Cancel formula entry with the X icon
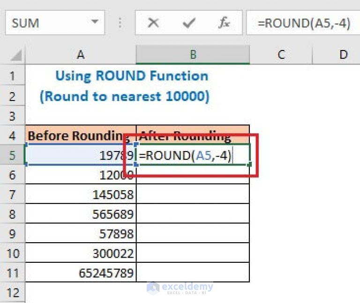This screenshot has width=360, height=303. (153, 23)
